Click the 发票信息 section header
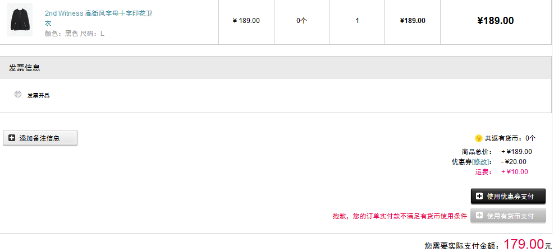 tap(25, 68)
